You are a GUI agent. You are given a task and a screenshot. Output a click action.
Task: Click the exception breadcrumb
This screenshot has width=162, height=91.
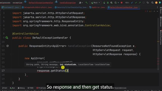[17, 3]
